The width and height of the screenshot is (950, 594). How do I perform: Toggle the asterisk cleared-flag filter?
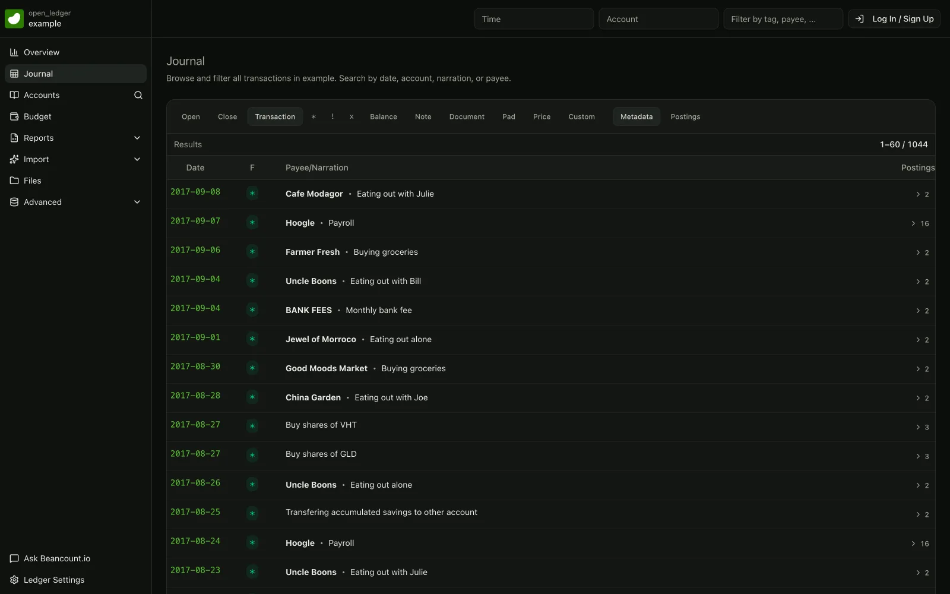point(313,116)
